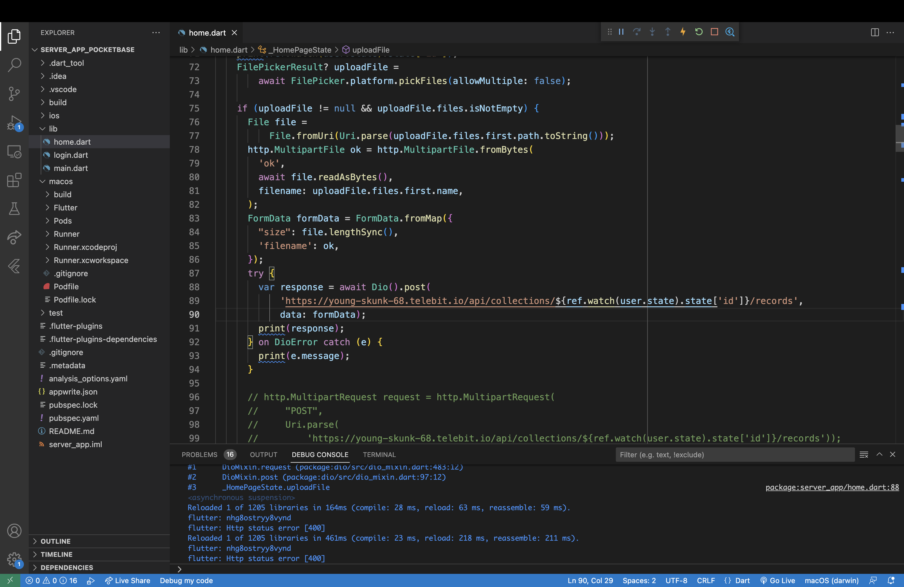Click Live Share in status bar
The image size is (904, 587).
point(128,580)
